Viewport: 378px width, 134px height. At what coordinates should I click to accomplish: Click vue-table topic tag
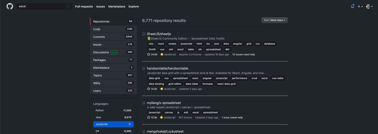click(278, 78)
